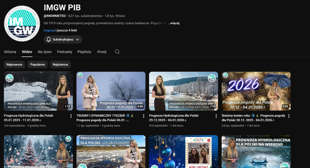Select the Najnowsze sort filter

pyautogui.click(x=14, y=64)
